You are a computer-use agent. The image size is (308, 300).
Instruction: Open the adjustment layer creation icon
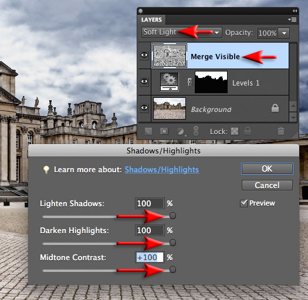(x=180, y=131)
